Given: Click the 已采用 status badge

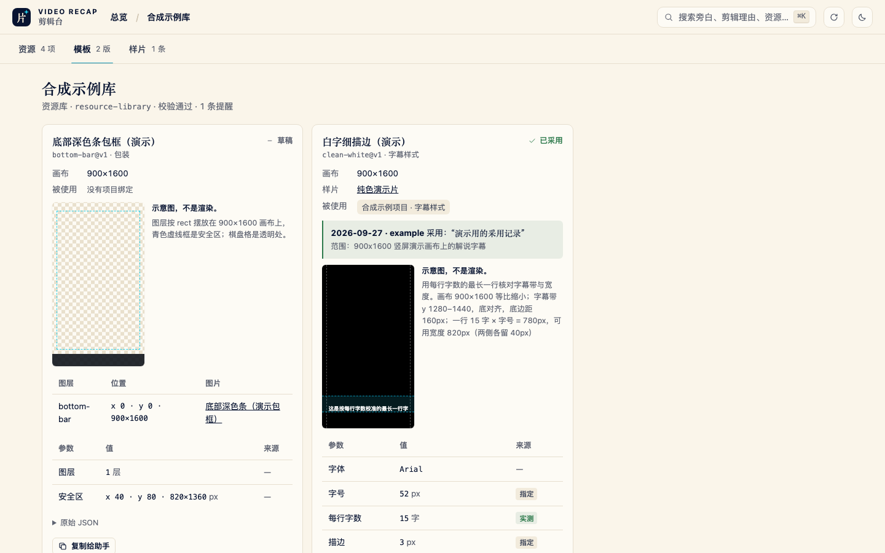Looking at the screenshot, I should click(x=546, y=141).
